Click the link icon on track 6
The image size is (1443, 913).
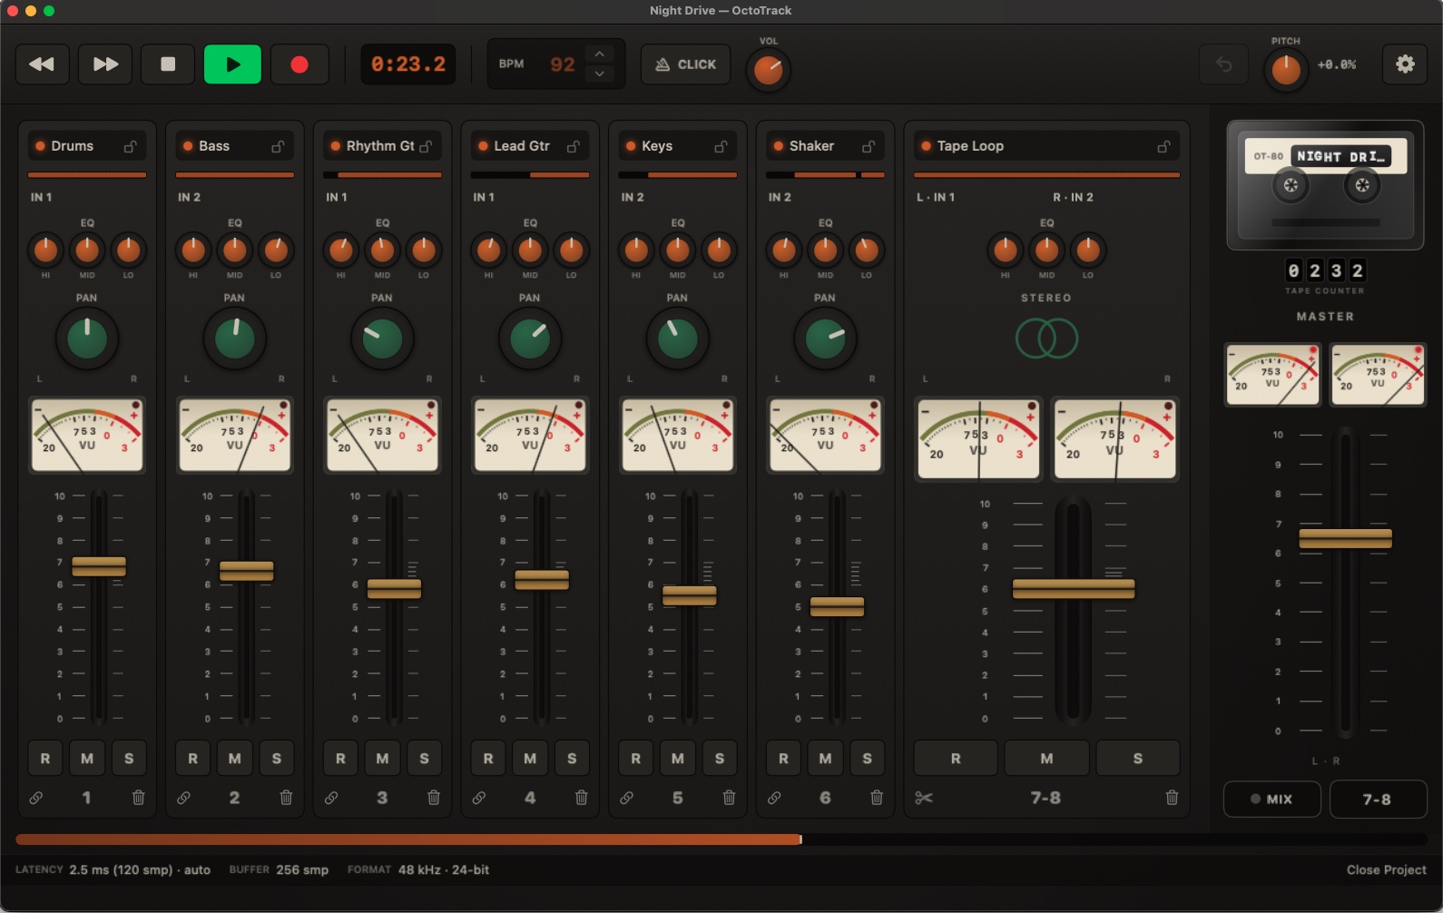[x=774, y=798]
